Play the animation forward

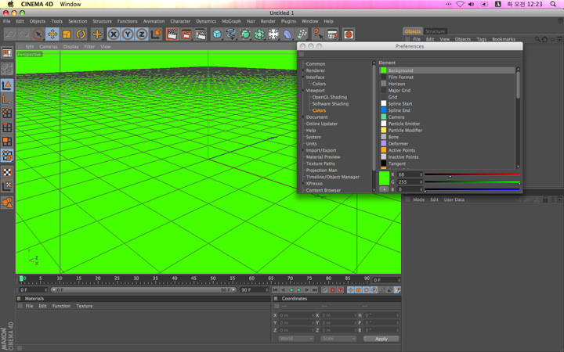[x=299, y=290]
